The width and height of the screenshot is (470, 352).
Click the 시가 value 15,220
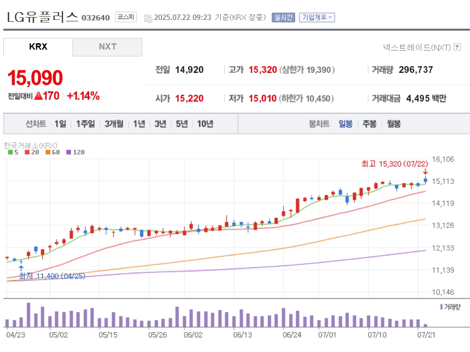pos(189,99)
